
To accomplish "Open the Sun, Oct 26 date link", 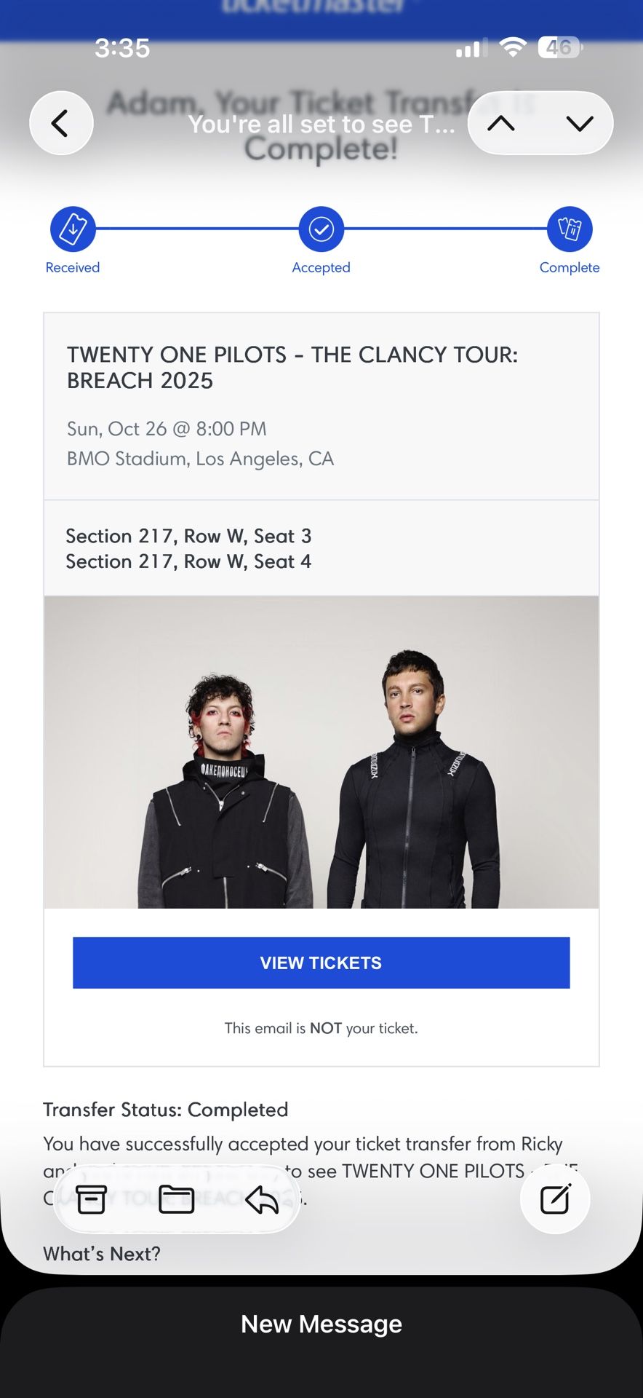I will (x=166, y=429).
